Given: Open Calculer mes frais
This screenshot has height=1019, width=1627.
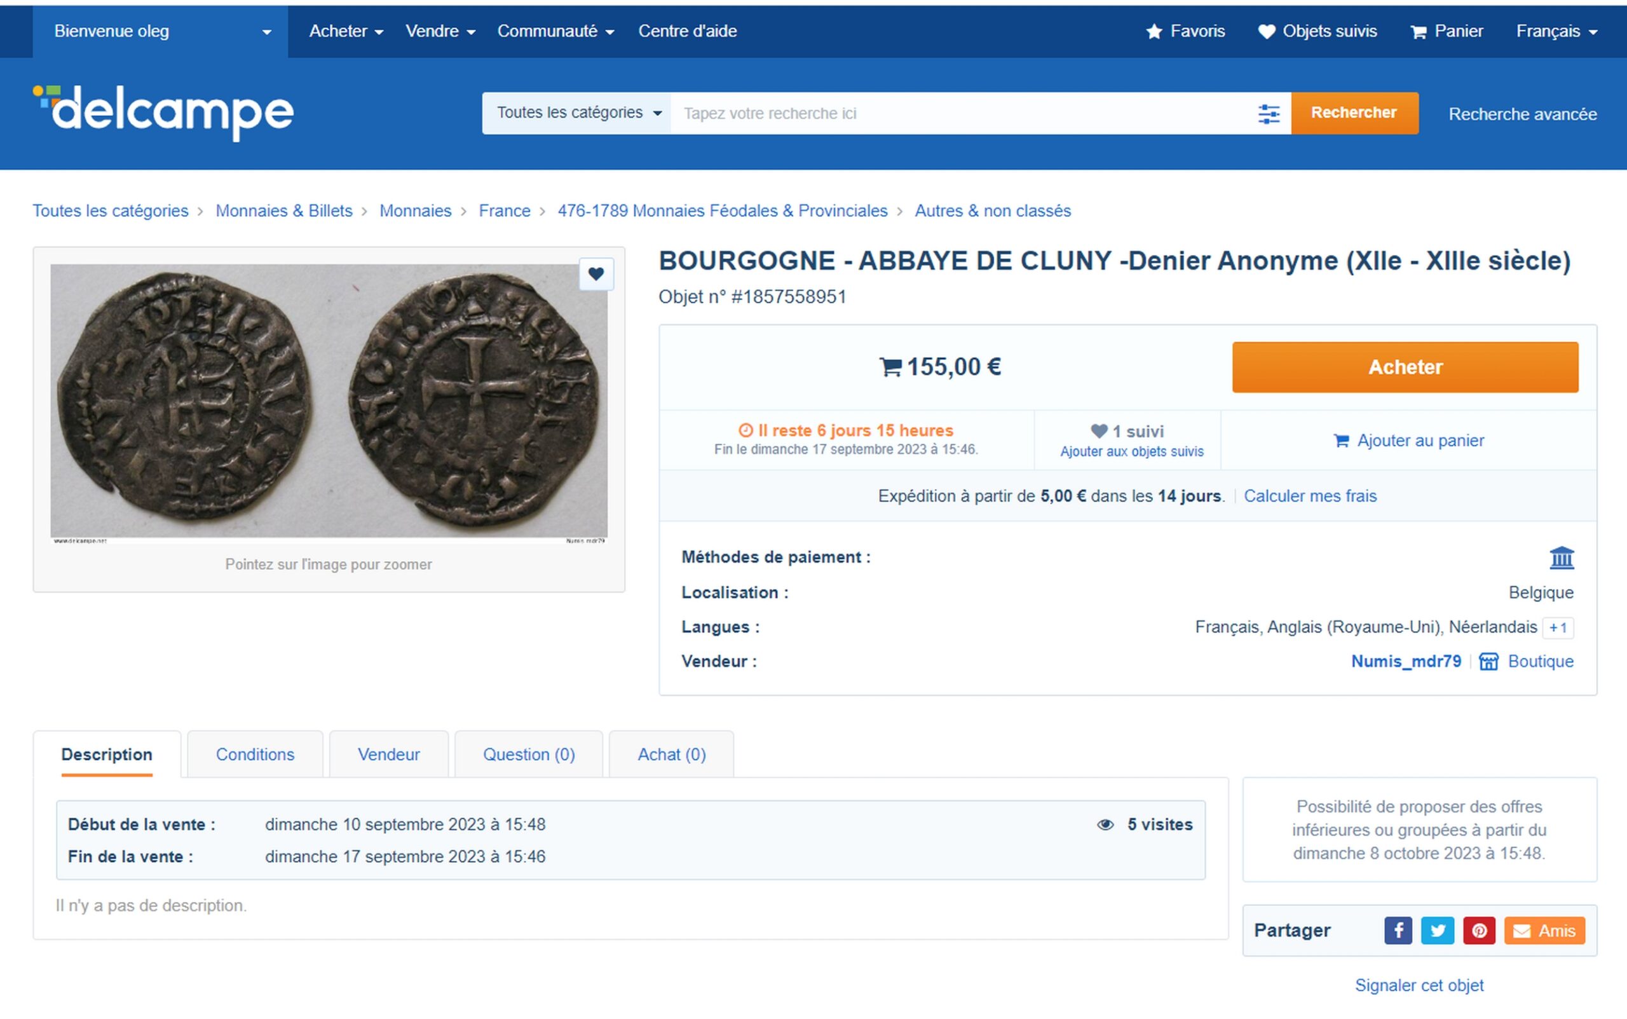Looking at the screenshot, I should [x=1310, y=496].
